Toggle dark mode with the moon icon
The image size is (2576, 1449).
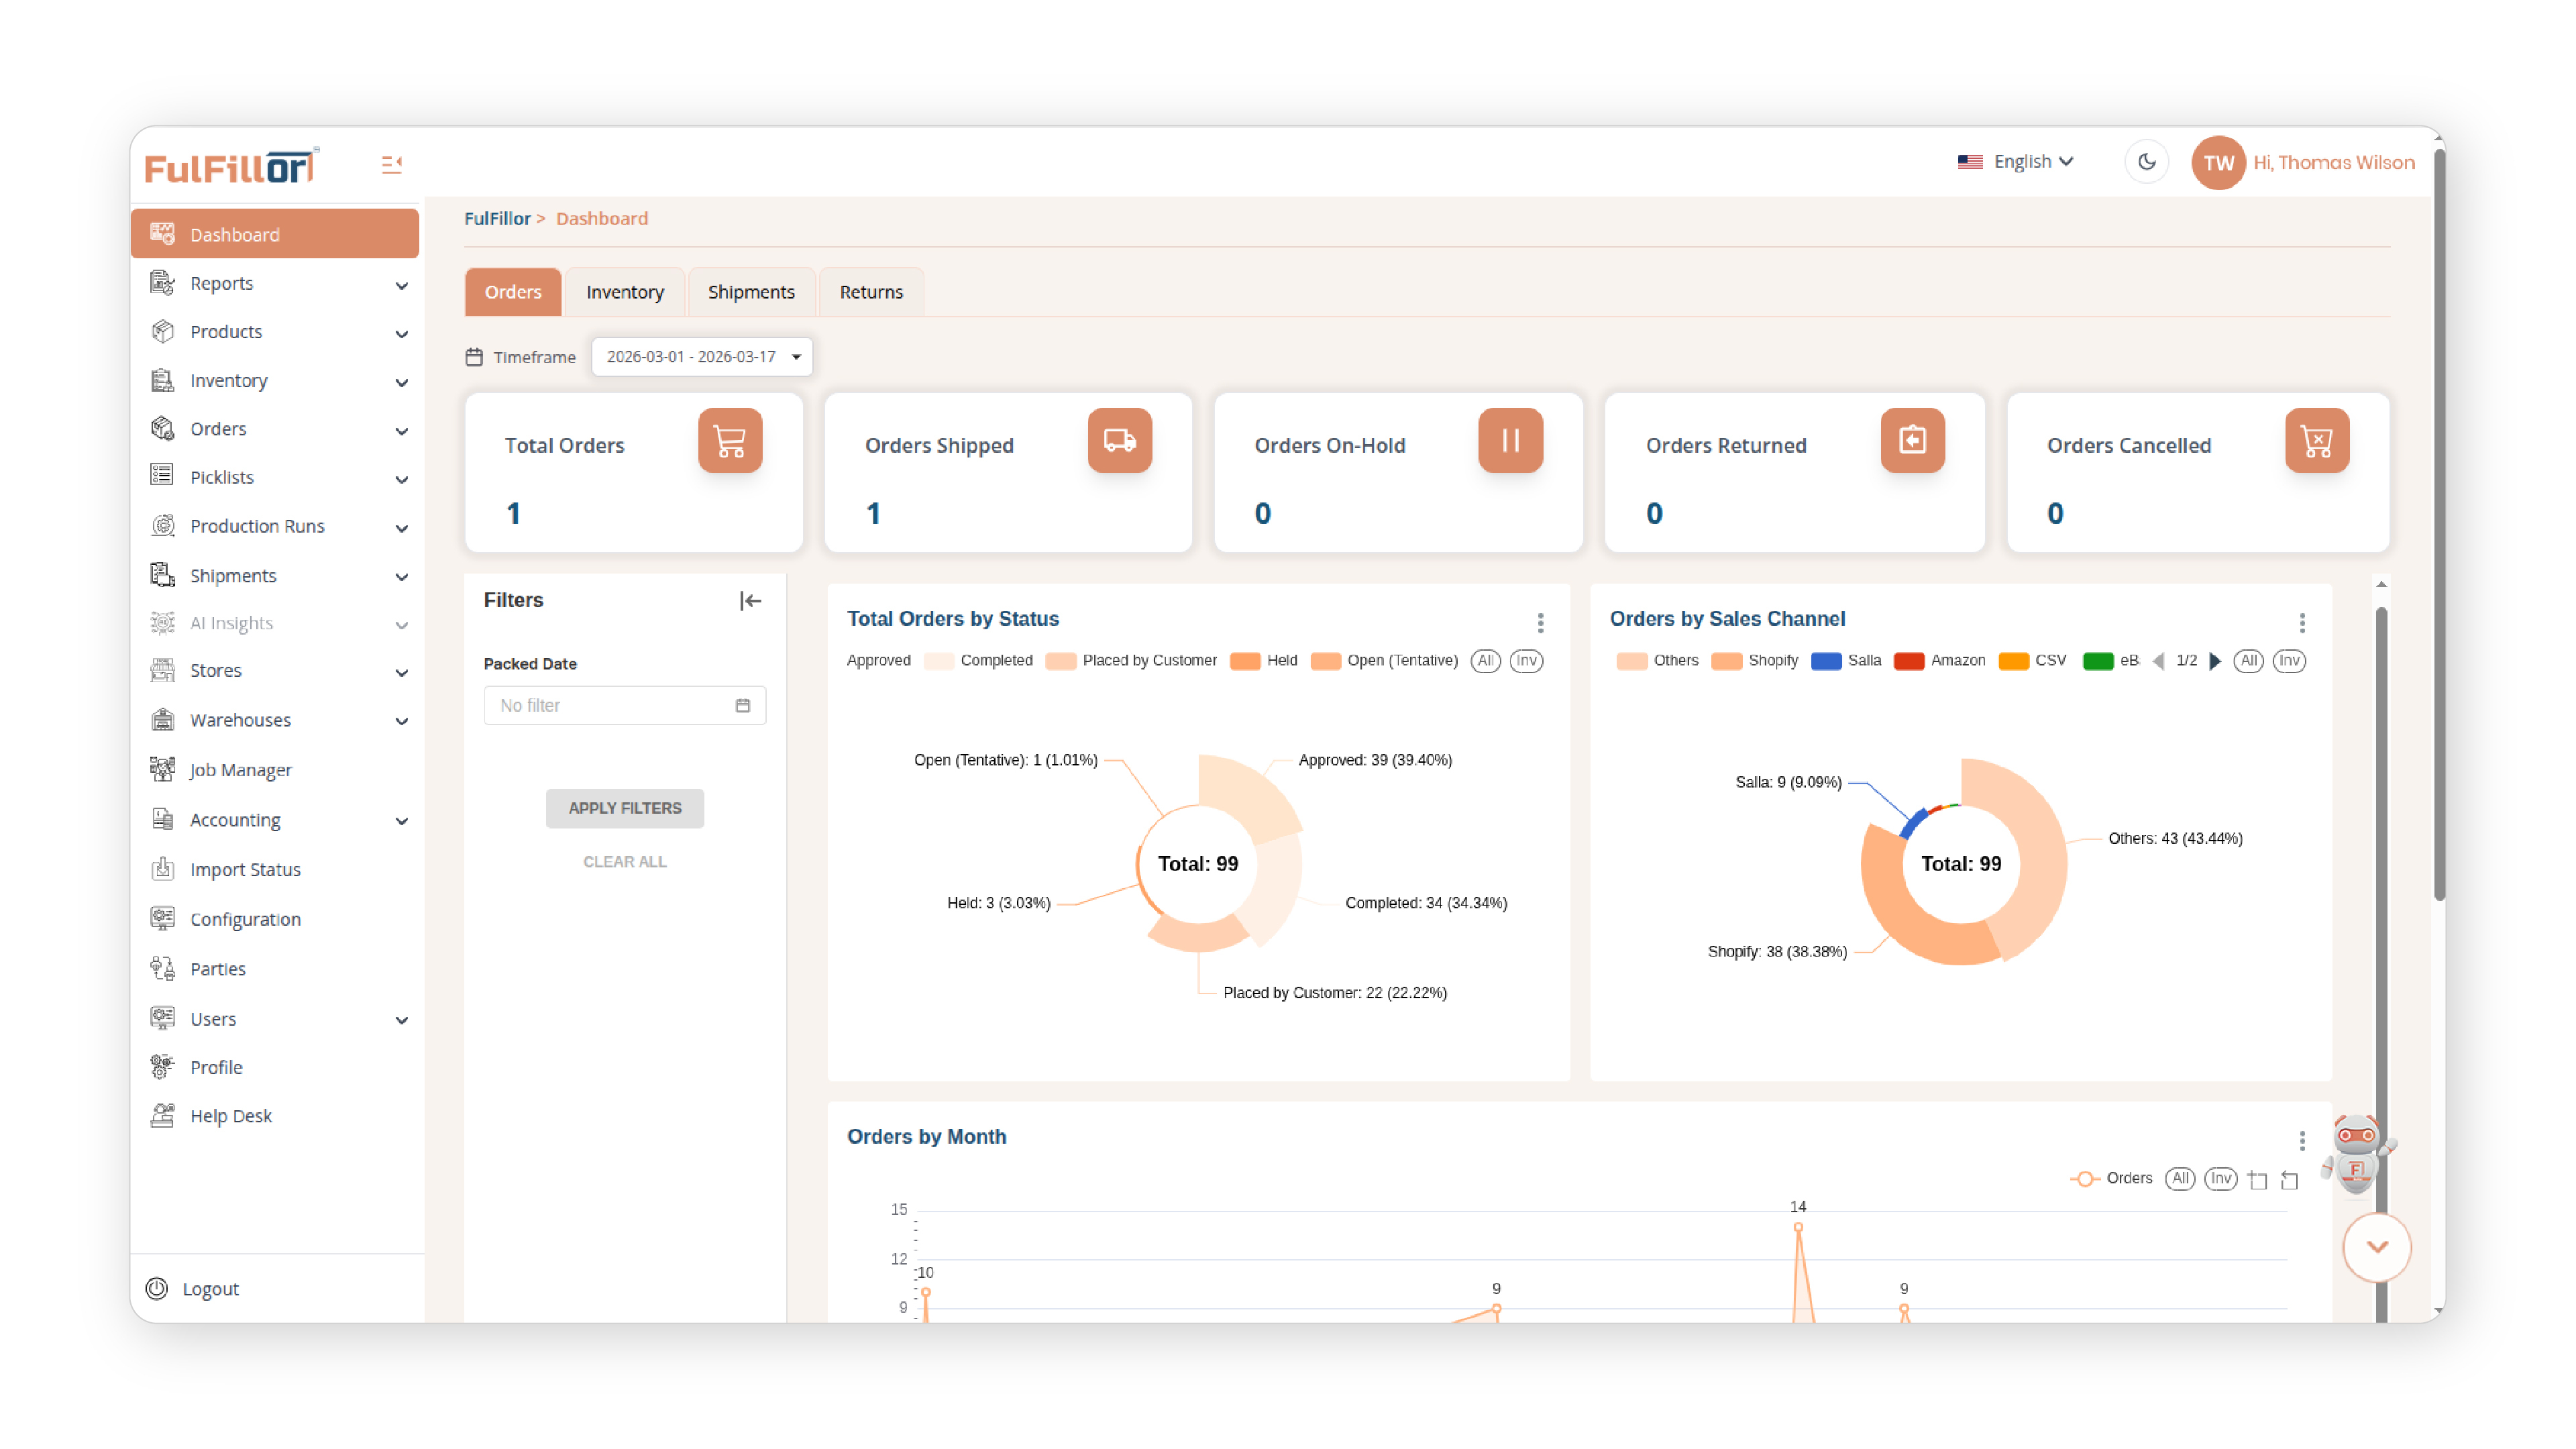click(x=2146, y=161)
